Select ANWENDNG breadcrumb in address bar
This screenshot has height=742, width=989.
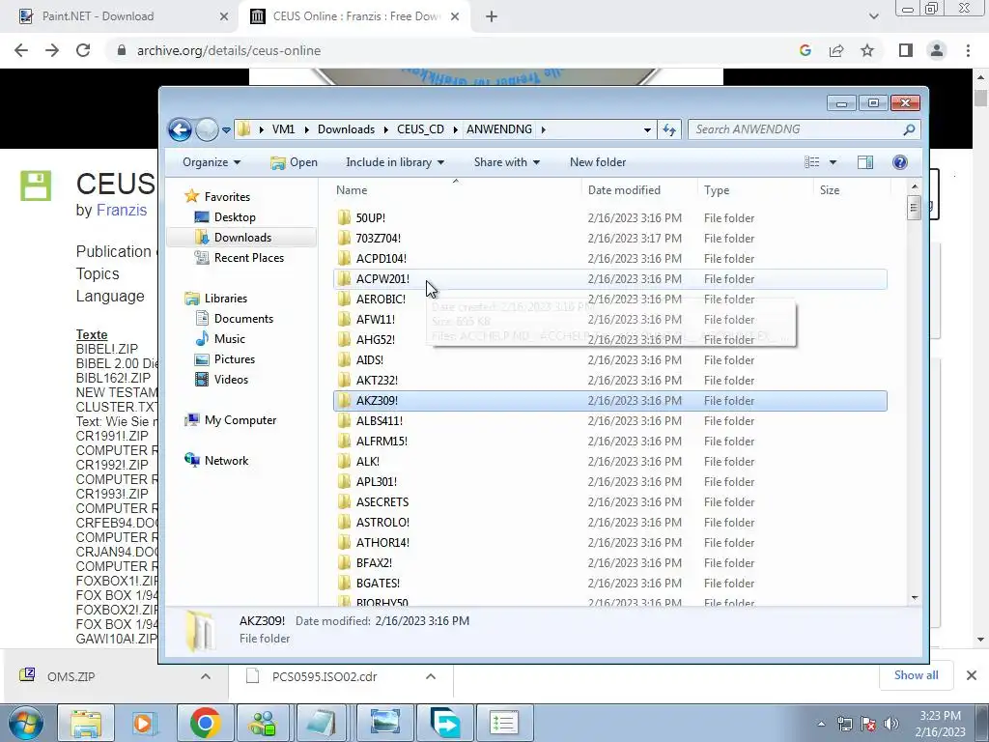pos(499,129)
